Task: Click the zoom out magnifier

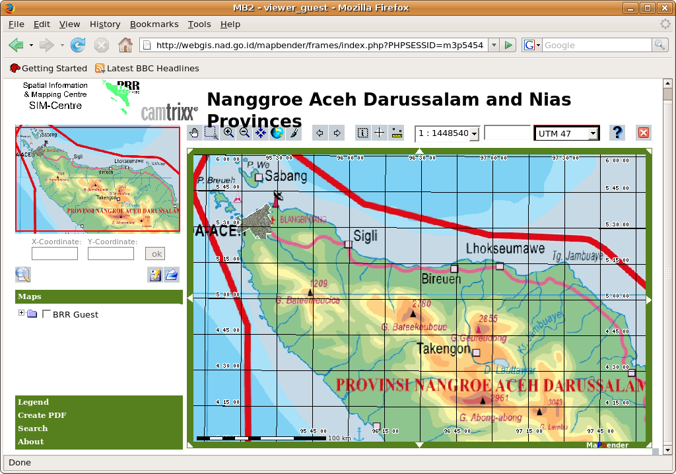Action: [244, 133]
